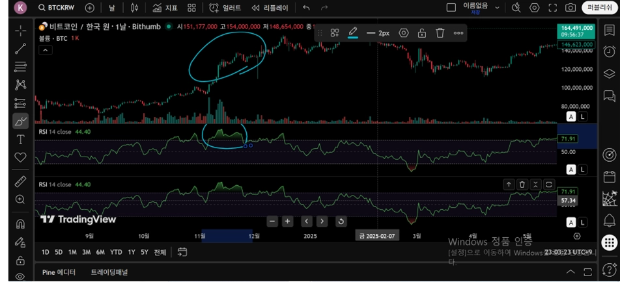The width and height of the screenshot is (620, 282).
Task: Open quick search lightning magnifier
Action: tap(516, 8)
